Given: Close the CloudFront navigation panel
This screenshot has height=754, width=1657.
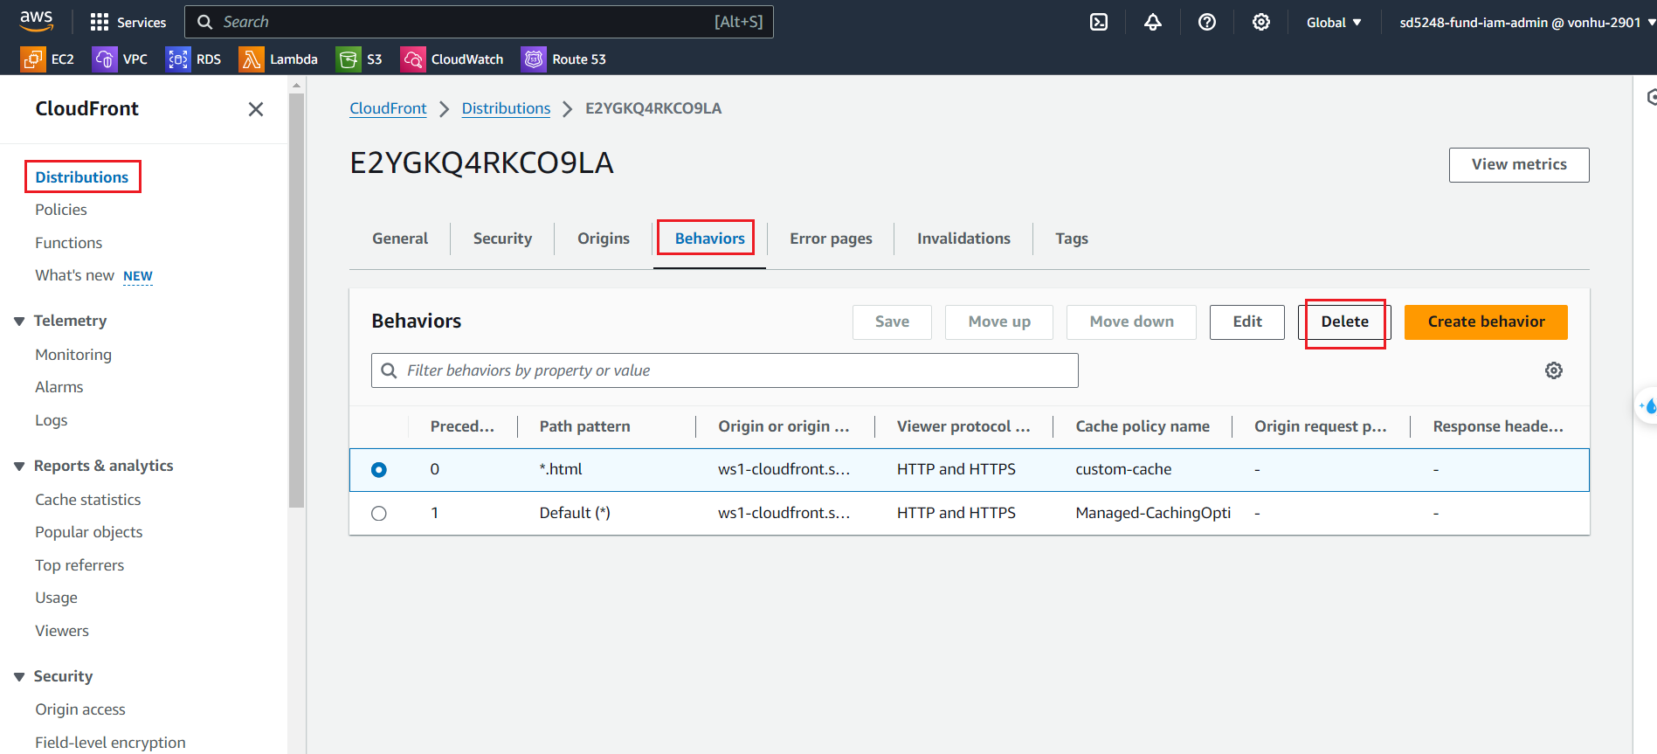Looking at the screenshot, I should [255, 109].
